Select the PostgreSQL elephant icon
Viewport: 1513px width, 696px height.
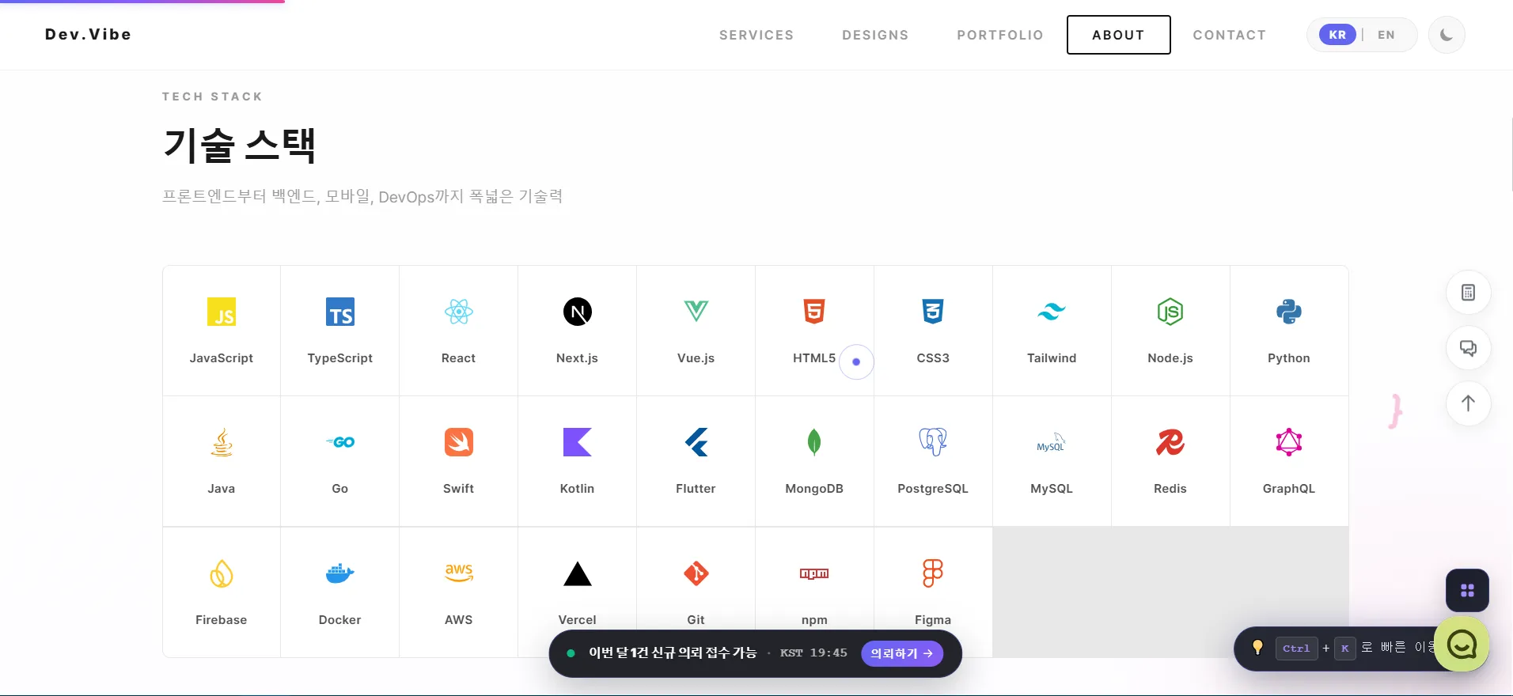[x=933, y=442]
